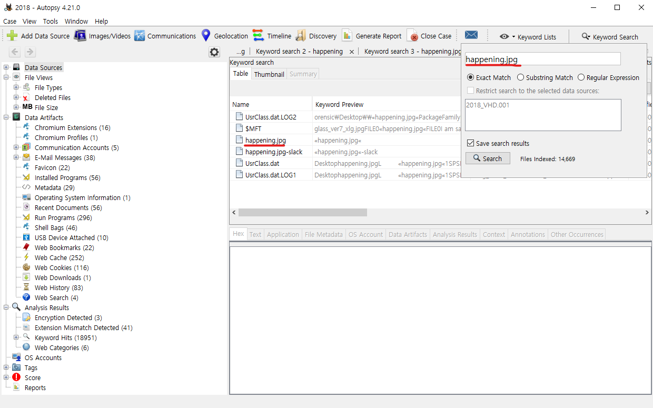This screenshot has width=653, height=408.
Task: Click the Close Case icon
Action: 412,36
